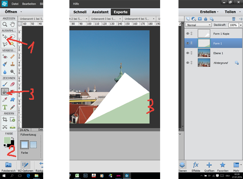Viewport: 243px width, 179px height.
Task: Open the Deckkraft opacity dropdown arrow
Action: (x=241, y=25)
